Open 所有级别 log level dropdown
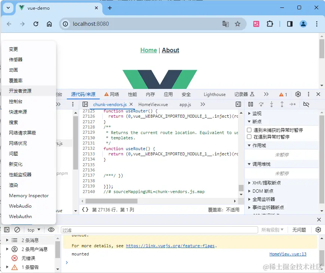The image size is (325, 273). click(272, 230)
